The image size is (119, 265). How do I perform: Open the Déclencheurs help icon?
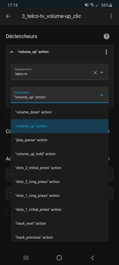tap(106, 36)
